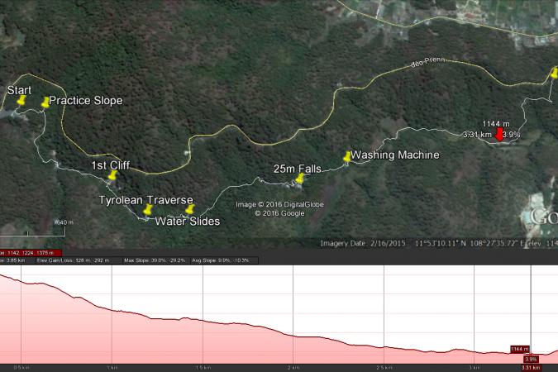Image resolution: width=558 pixels, height=372 pixels.
Task: Click the 2 km tick on the profile axis
Action: click(x=292, y=366)
